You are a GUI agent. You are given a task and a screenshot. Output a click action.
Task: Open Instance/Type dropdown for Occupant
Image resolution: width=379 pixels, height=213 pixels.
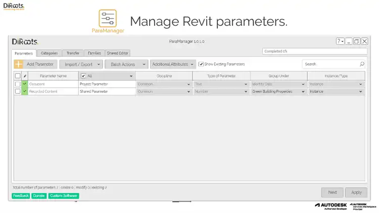(336, 84)
